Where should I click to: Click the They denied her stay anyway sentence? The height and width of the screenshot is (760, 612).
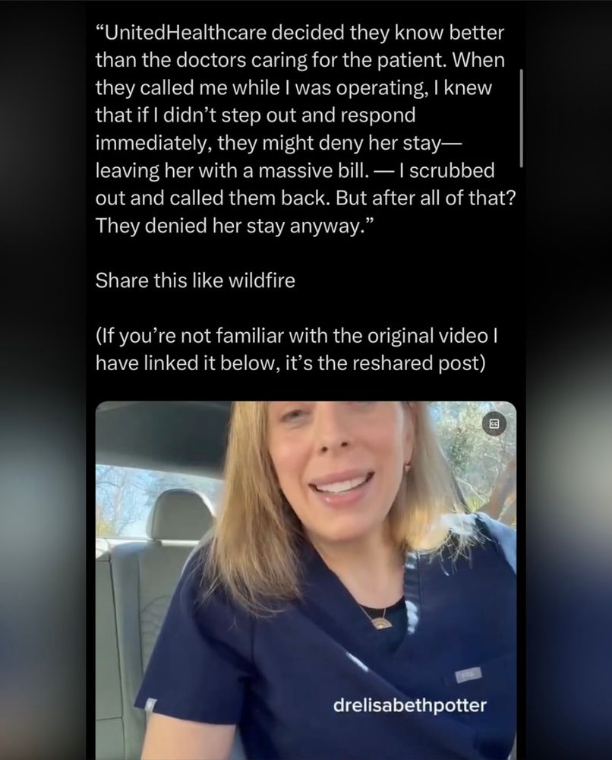pyautogui.click(x=235, y=226)
